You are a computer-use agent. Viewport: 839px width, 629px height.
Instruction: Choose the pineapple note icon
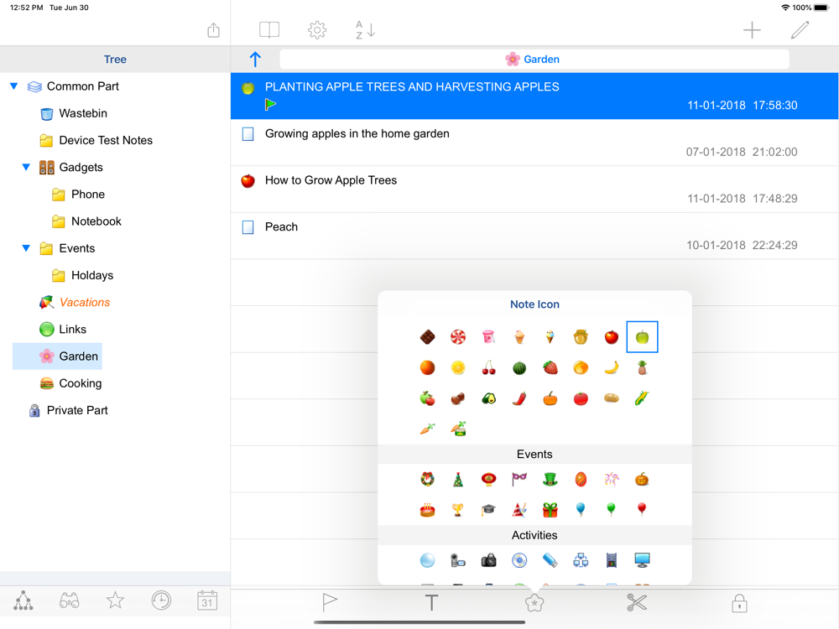click(x=642, y=368)
